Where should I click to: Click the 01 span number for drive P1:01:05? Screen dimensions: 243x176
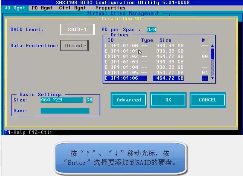tap(205, 73)
